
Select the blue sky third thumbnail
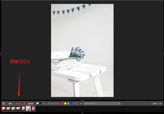point(13,109)
